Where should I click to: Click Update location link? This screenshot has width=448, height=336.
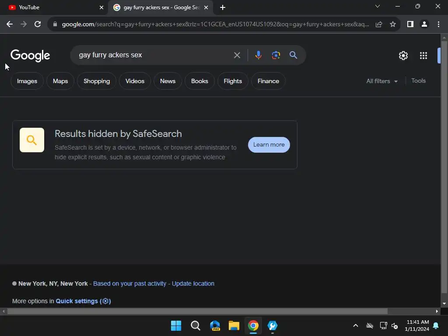tap(193, 283)
